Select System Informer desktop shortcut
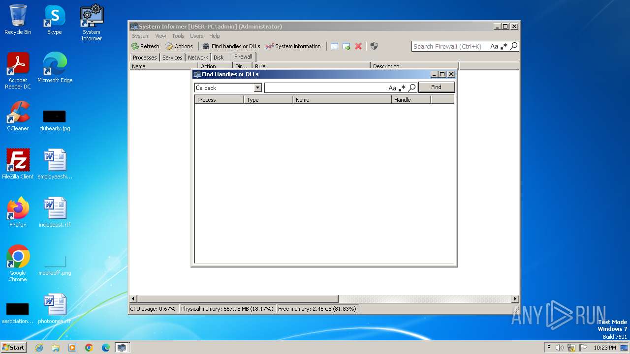Image resolution: width=630 pixels, height=354 pixels. (92, 23)
